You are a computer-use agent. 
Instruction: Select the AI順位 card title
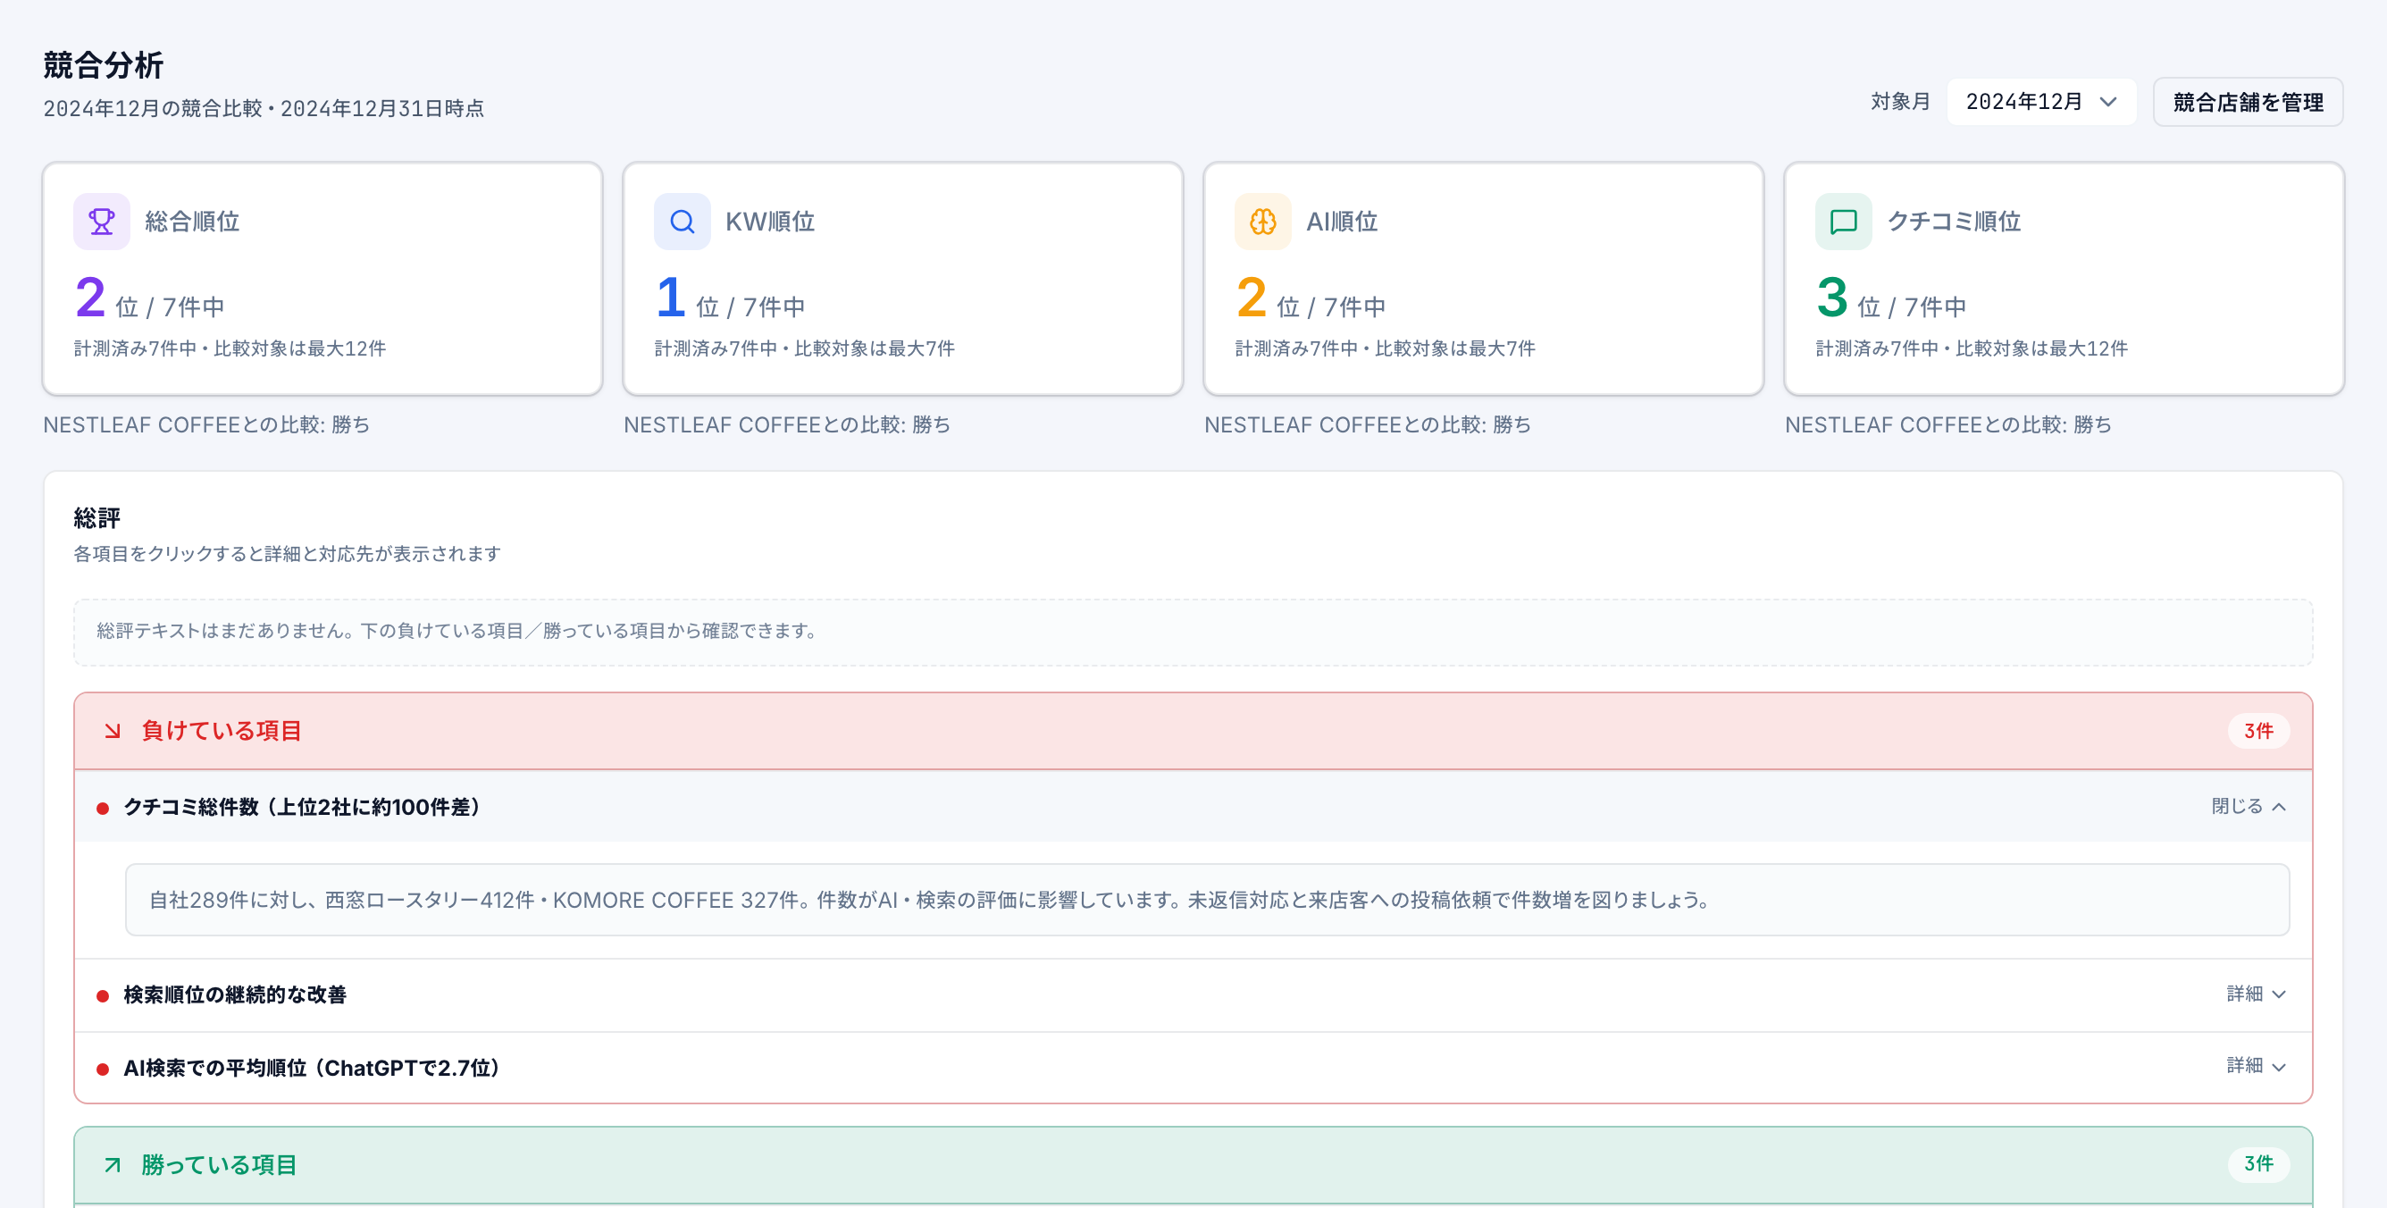[1342, 222]
